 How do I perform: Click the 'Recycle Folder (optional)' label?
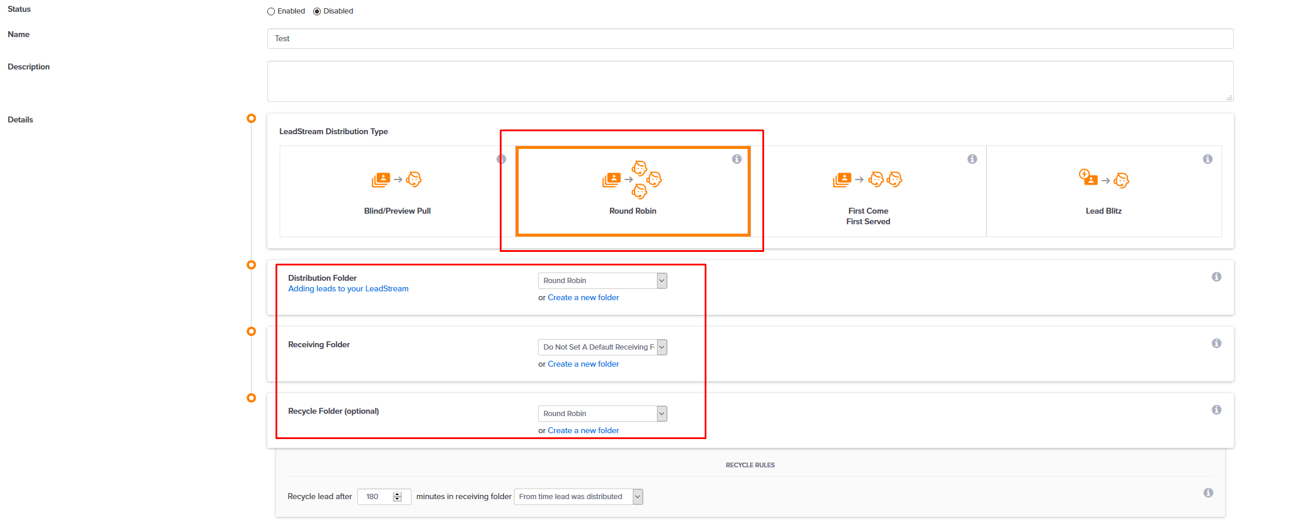(333, 411)
